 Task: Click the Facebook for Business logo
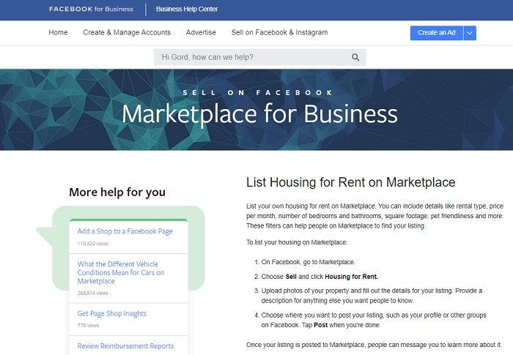91,10
